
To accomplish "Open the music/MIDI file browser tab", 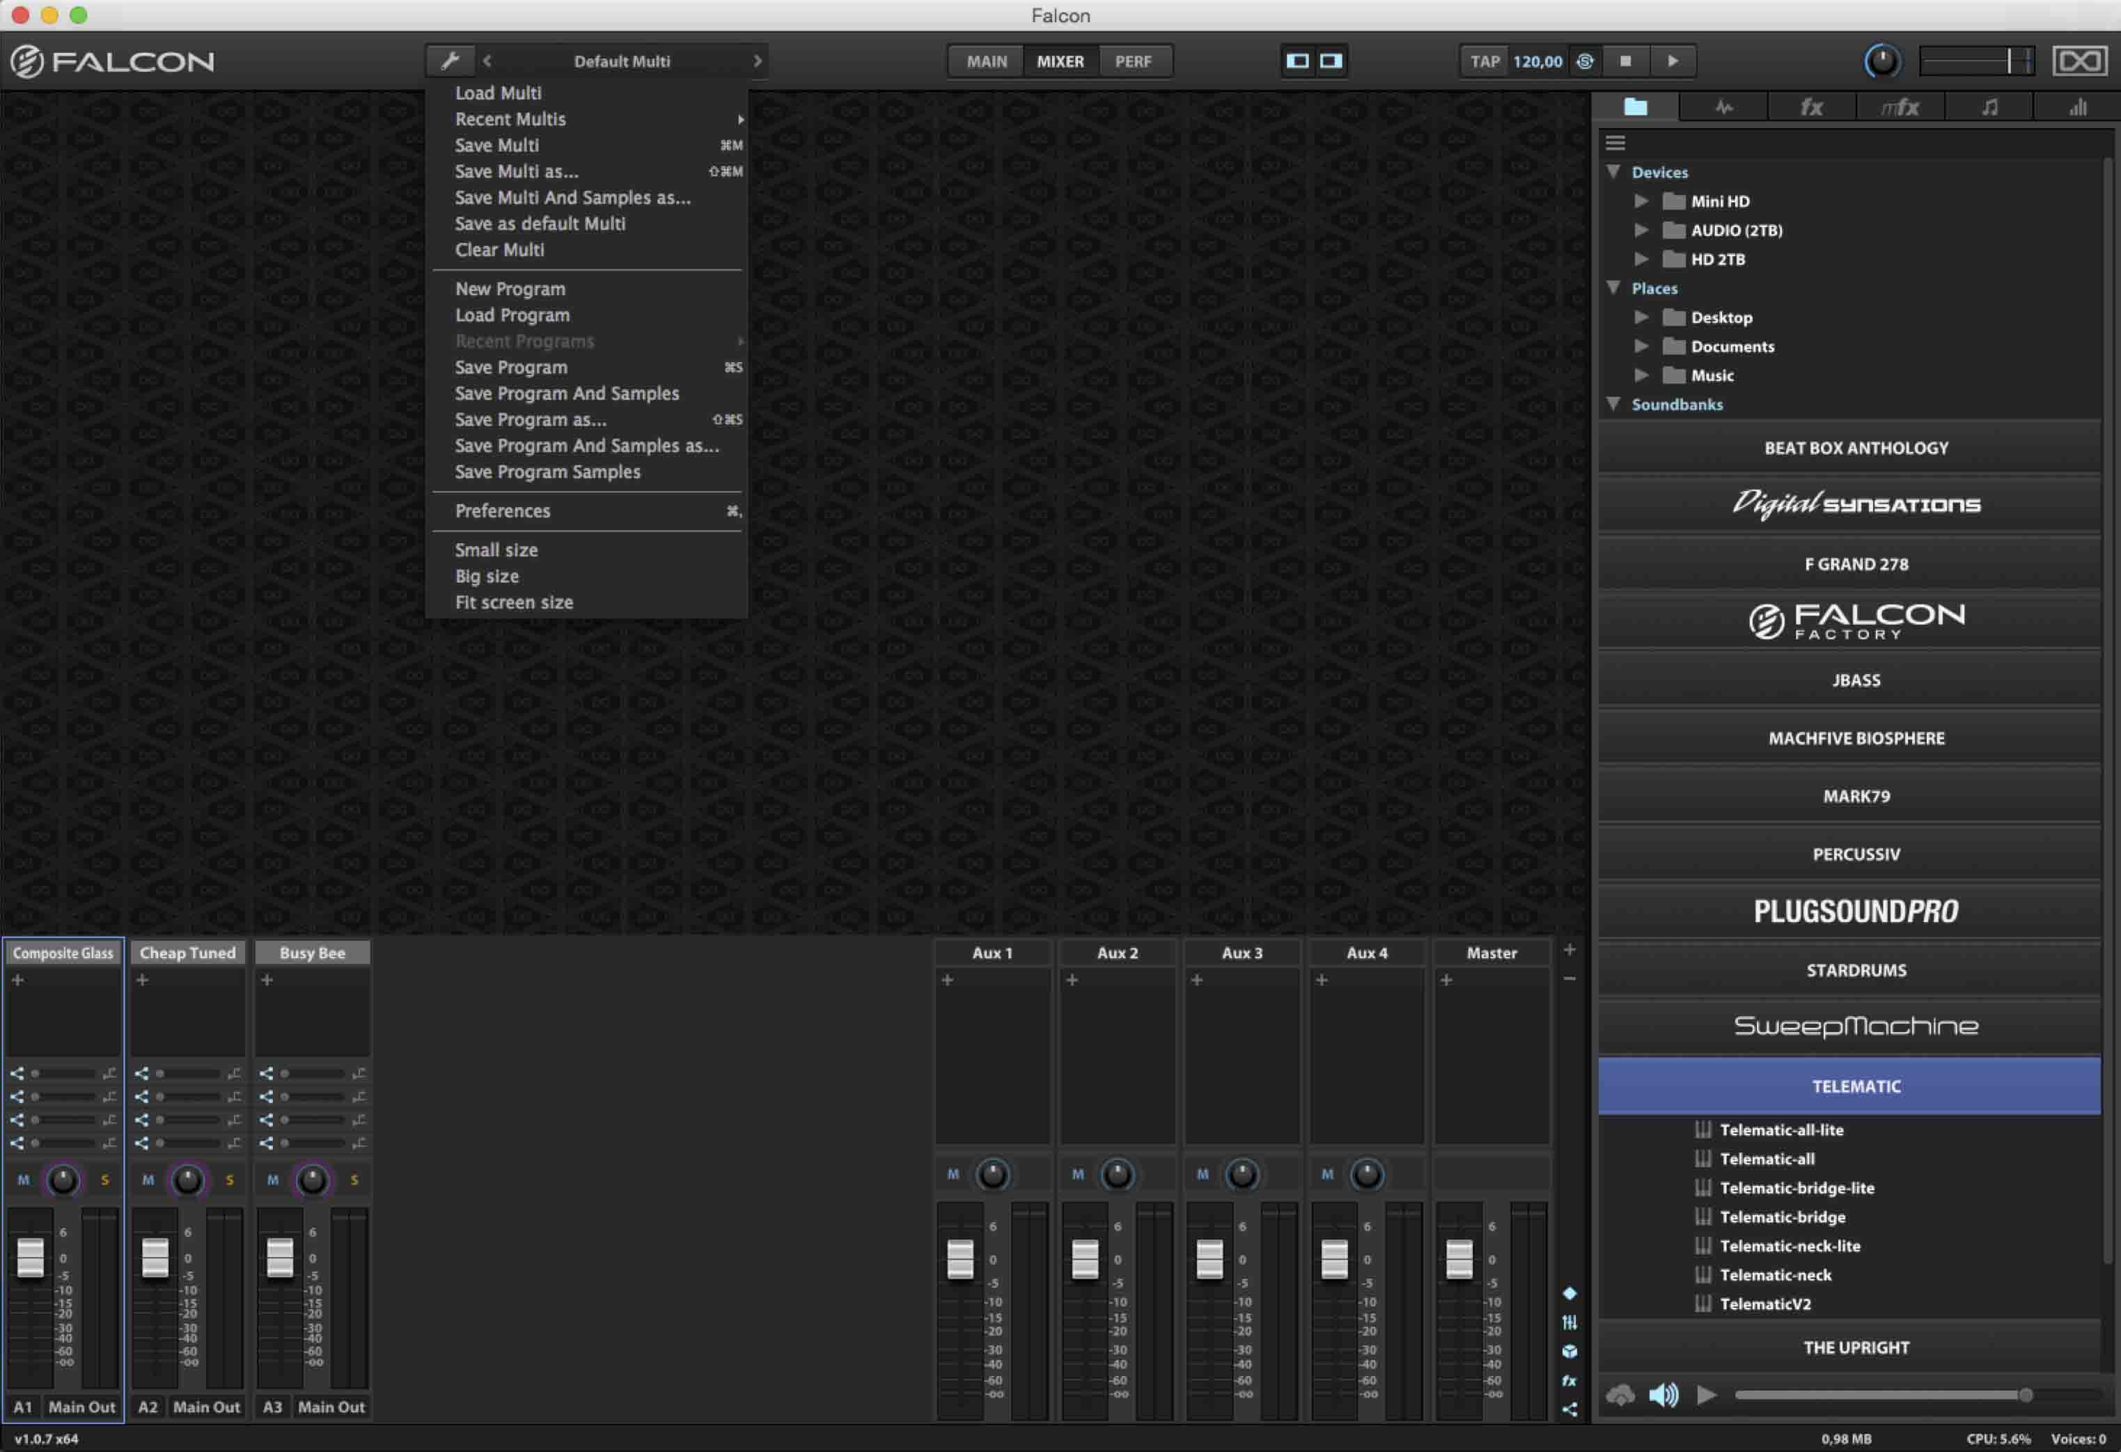I will tap(1989, 107).
